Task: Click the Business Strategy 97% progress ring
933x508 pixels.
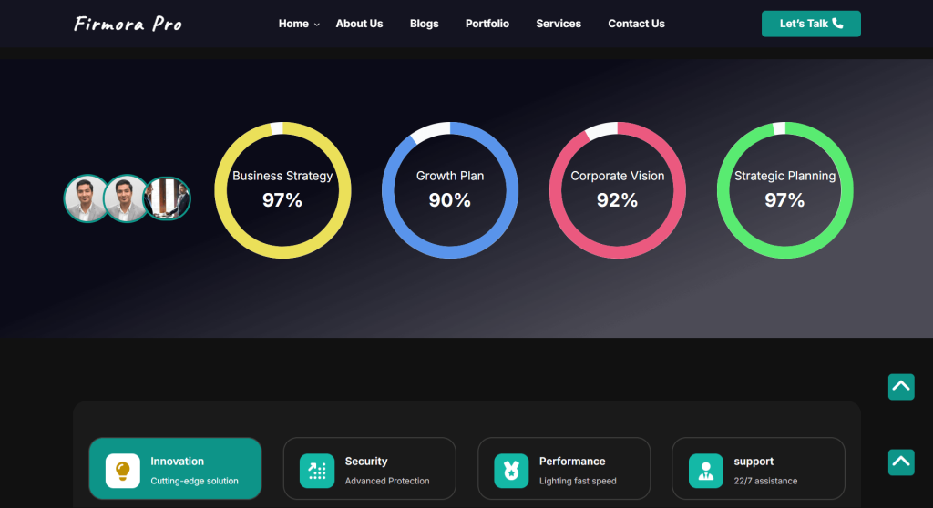Action: (282, 189)
